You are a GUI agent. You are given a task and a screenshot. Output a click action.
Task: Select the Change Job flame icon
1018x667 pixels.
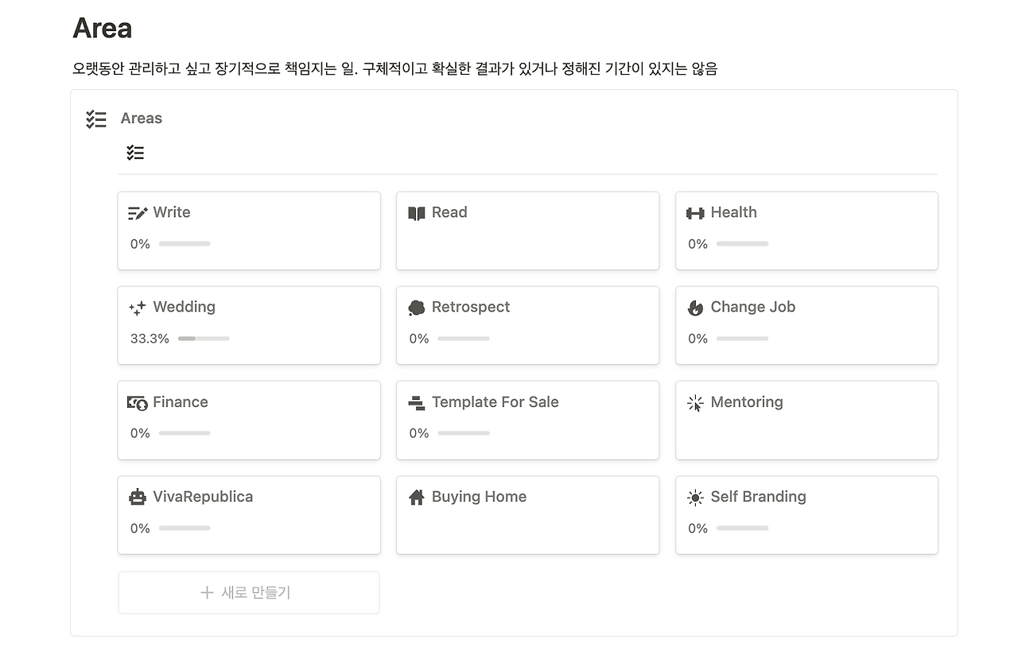pos(695,307)
